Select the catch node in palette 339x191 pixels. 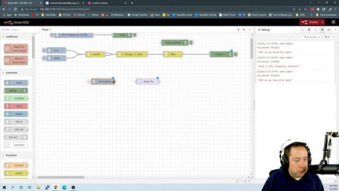[x=16, y=106]
